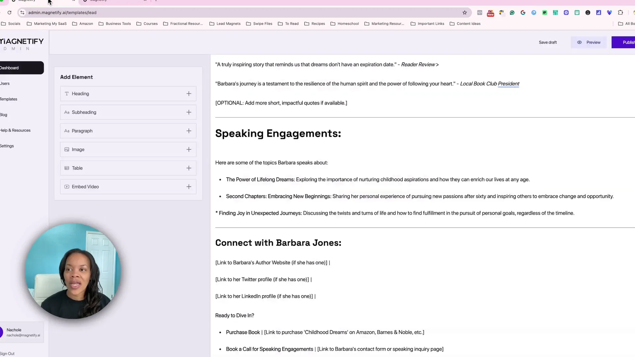Add an Image element via plus icon
635x357 pixels.
189,149
